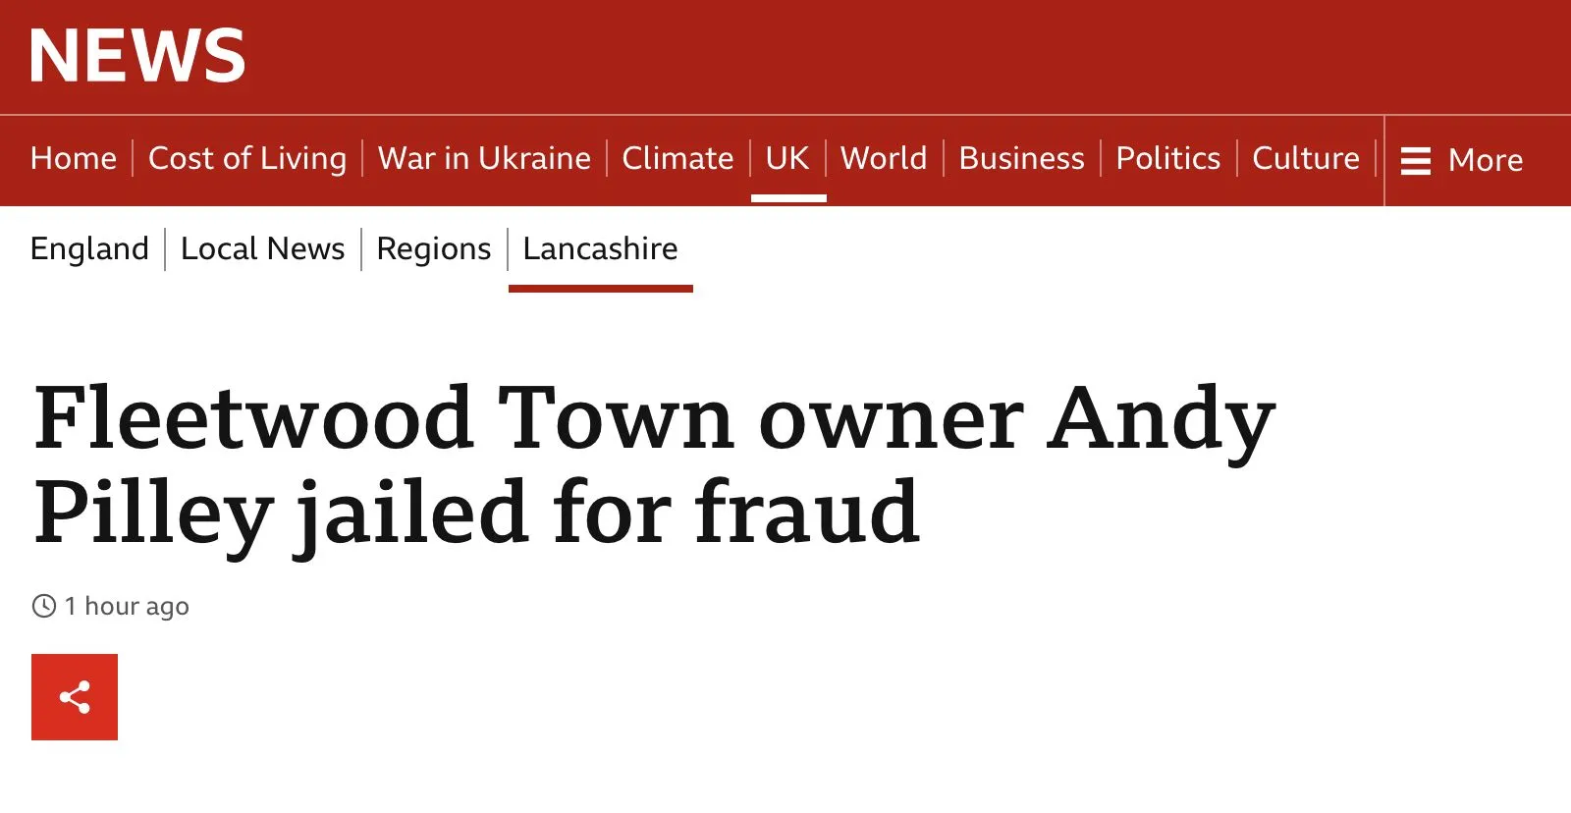Go to the Home section
This screenshot has width=1571, height=813.
coord(74,159)
